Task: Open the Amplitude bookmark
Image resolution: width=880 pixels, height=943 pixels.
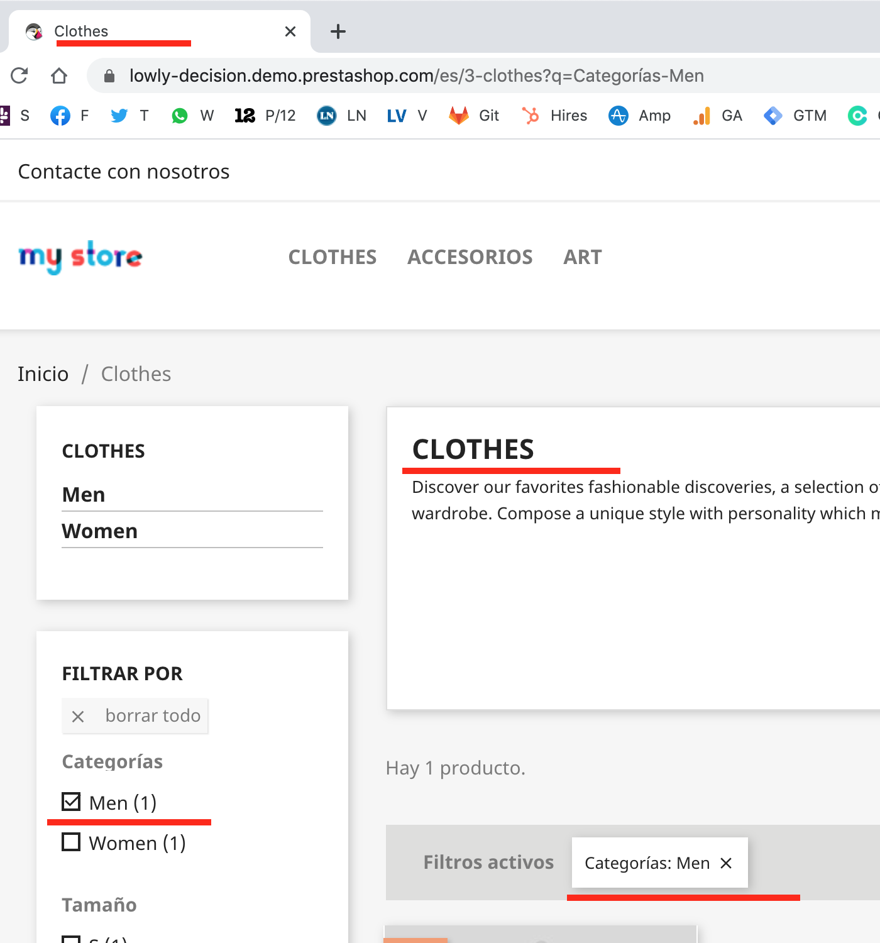Action: coord(618,116)
